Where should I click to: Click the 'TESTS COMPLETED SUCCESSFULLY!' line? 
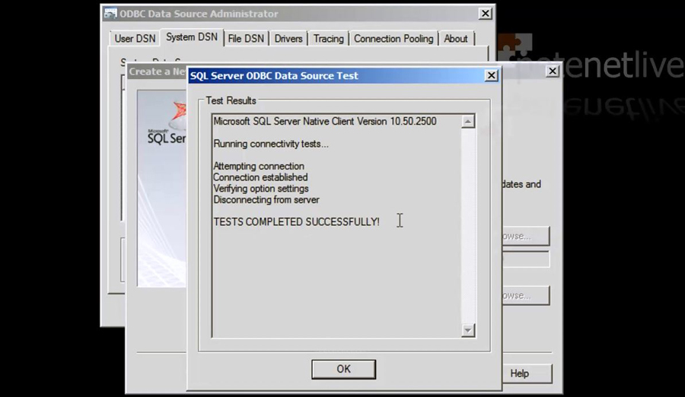click(297, 222)
